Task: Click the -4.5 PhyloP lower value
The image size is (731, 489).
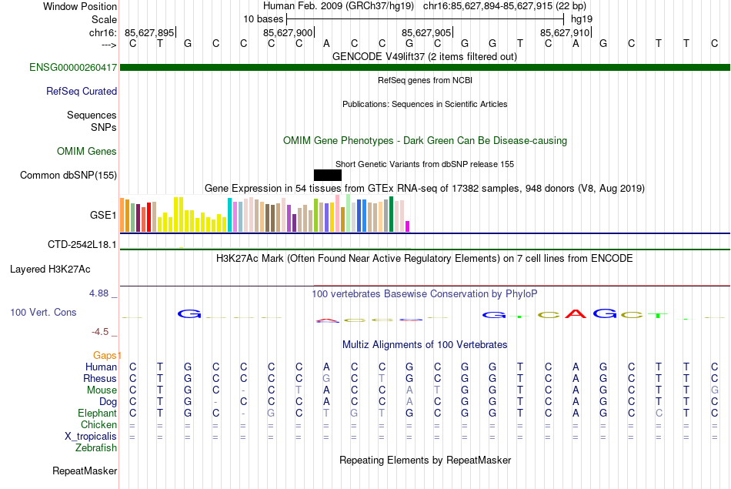Action: coord(100,332)
